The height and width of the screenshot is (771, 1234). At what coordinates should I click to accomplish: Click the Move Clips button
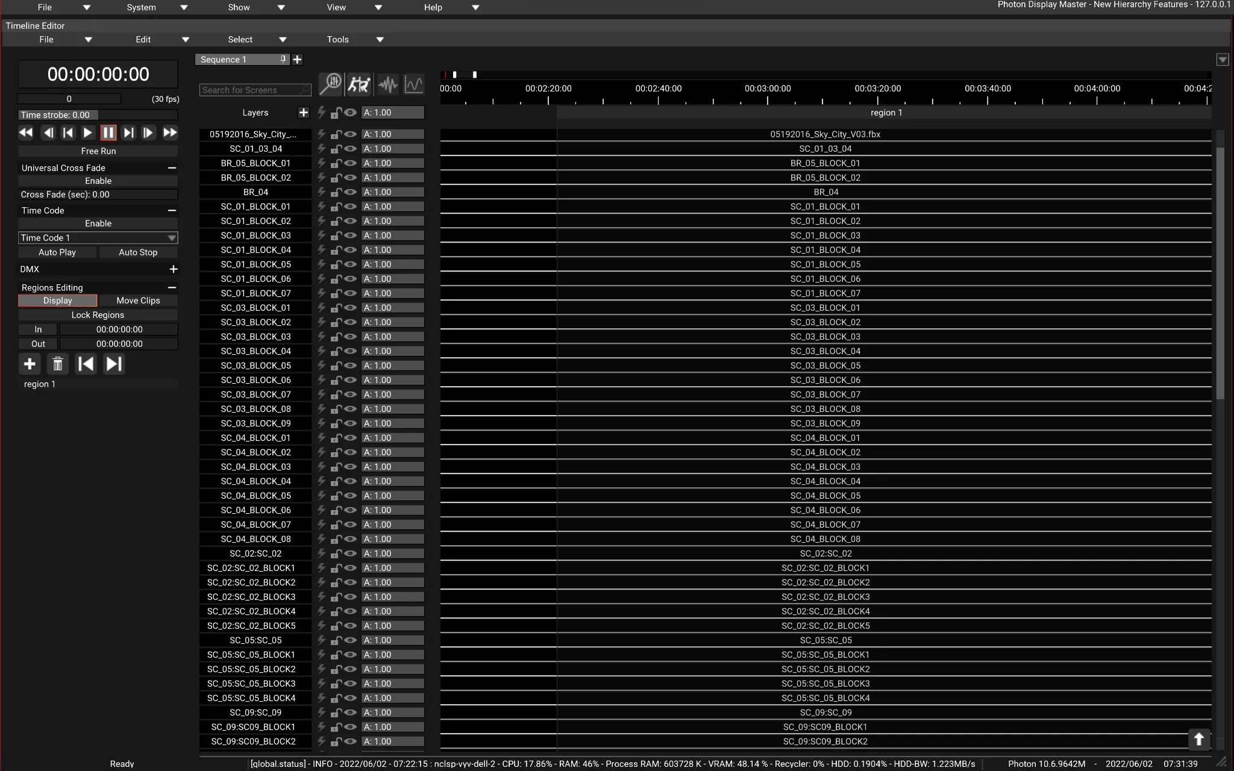[x=138, y=301]
